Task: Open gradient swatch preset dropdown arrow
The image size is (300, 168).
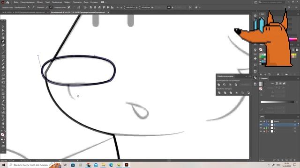Action: (265, 84)
